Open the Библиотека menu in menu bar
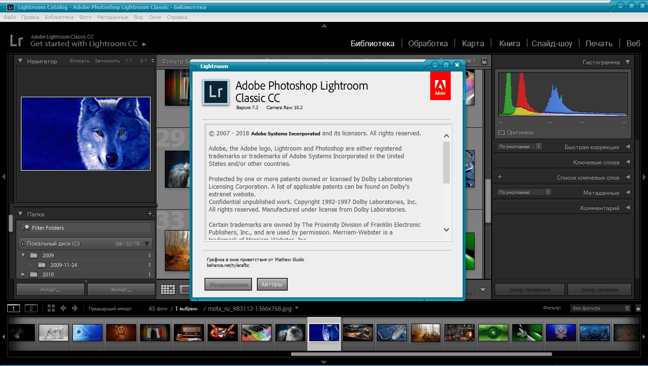This screenshot has height=366, width=648. pos(59,17)
